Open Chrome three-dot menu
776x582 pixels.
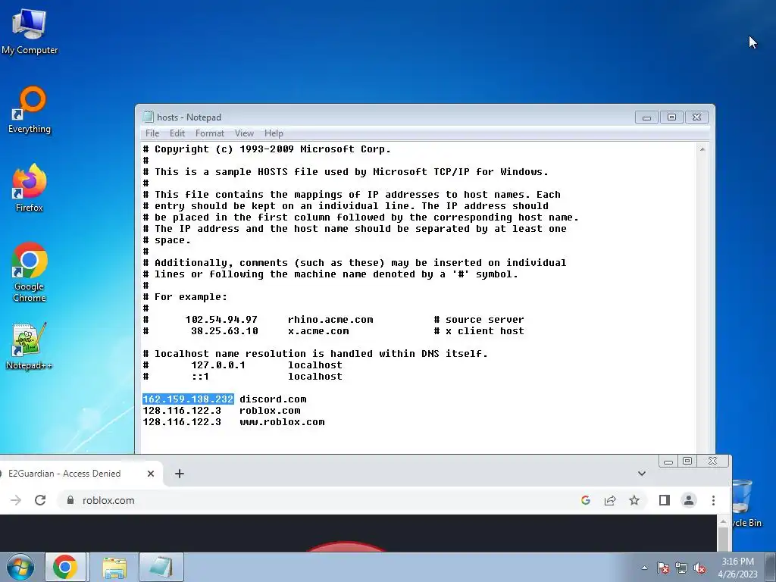coord(713,500)
